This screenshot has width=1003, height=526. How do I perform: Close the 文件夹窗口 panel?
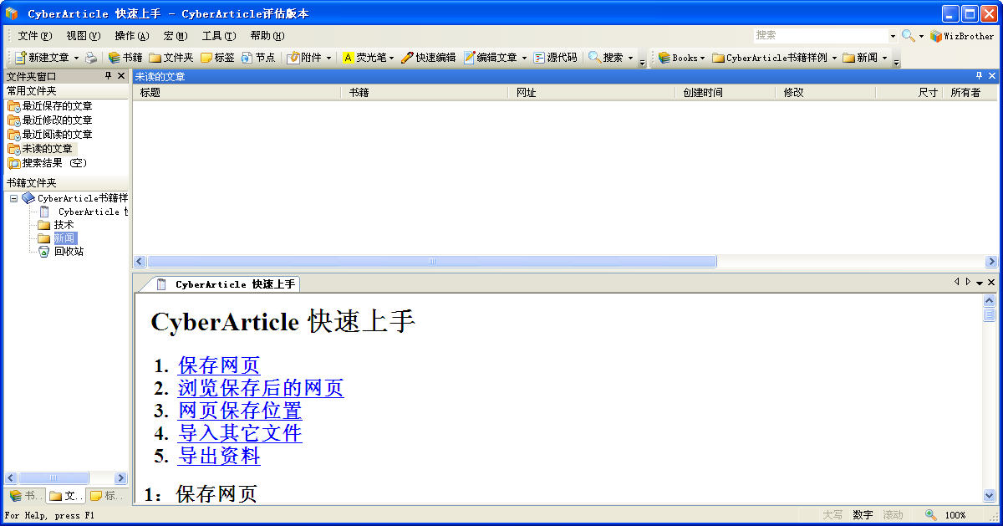[121, 76]
